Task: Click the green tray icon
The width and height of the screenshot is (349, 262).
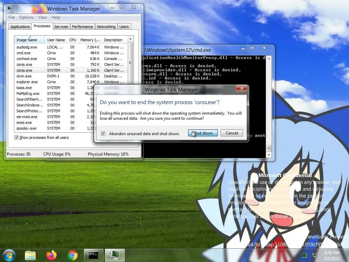Action: pyautogui.click(x=304, y=255)
